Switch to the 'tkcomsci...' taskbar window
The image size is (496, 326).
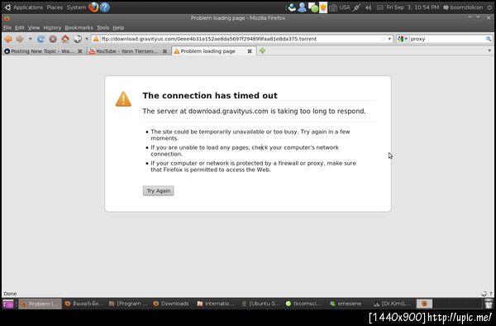point(303,304)
